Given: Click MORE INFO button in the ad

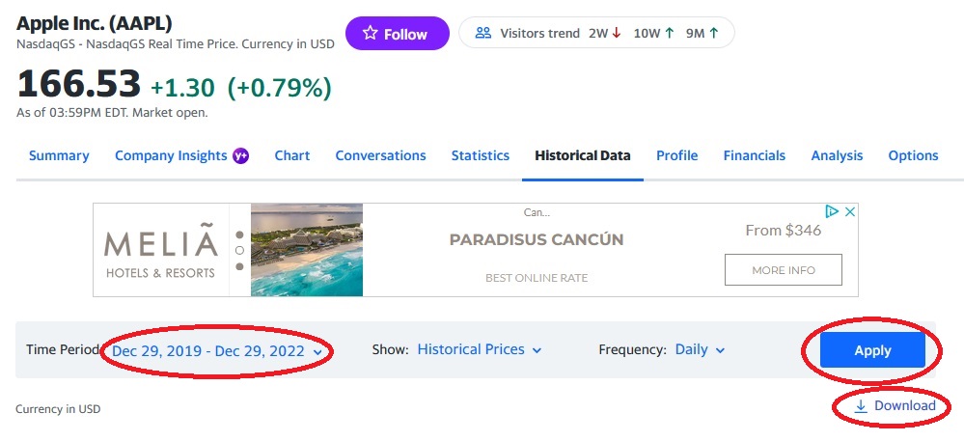Looking at the screenshot, I should (x=784, y=270).
